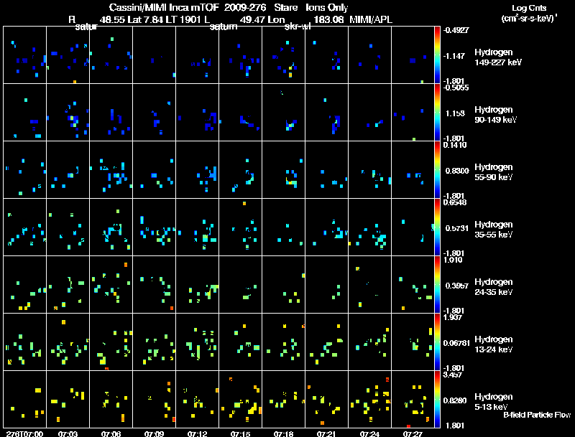Open the 24-35 keV panel at 07:12

[197, 284]
